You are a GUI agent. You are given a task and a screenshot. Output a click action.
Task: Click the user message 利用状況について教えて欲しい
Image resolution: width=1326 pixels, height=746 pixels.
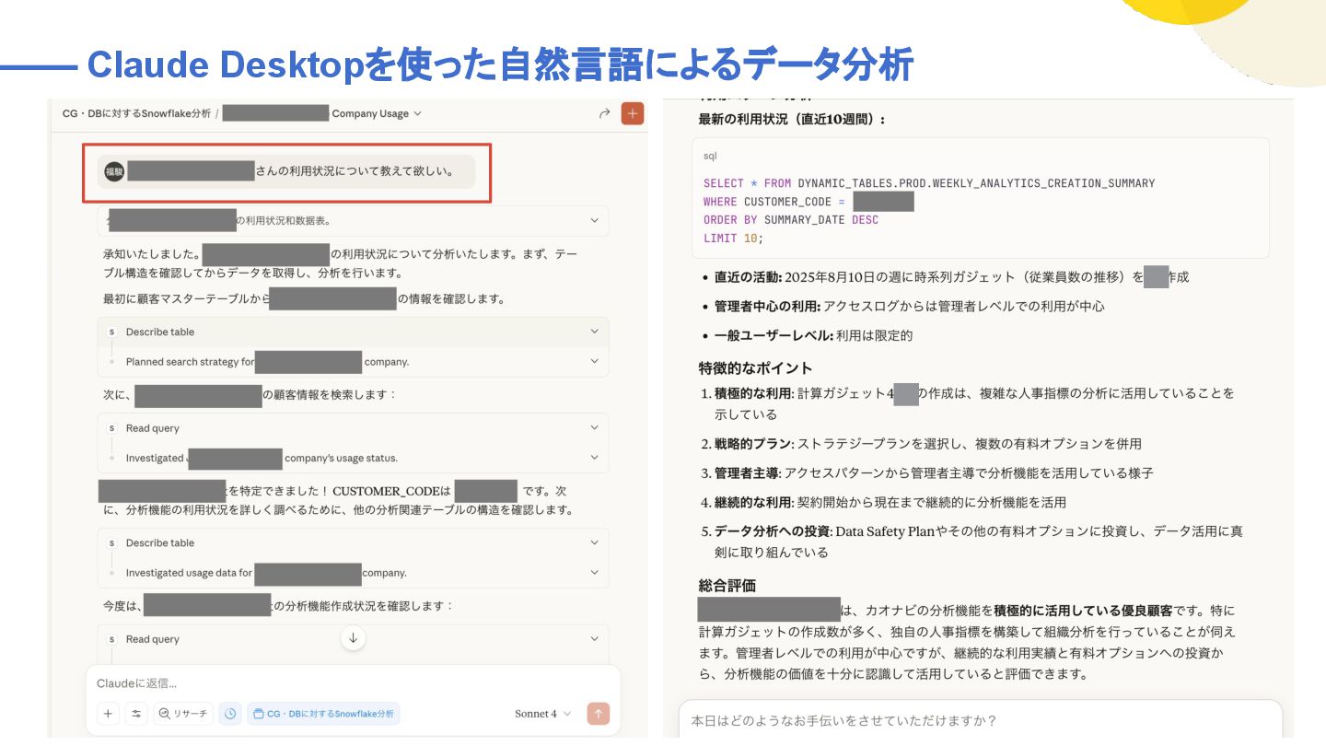[286, 171]
